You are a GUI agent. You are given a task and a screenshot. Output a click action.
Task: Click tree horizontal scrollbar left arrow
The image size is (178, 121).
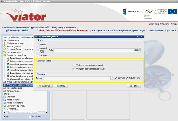click(5, 112)
